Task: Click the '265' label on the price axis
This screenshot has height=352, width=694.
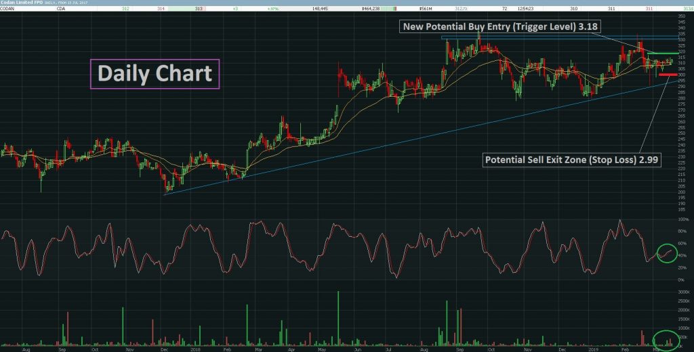Action: pos(682,116)
